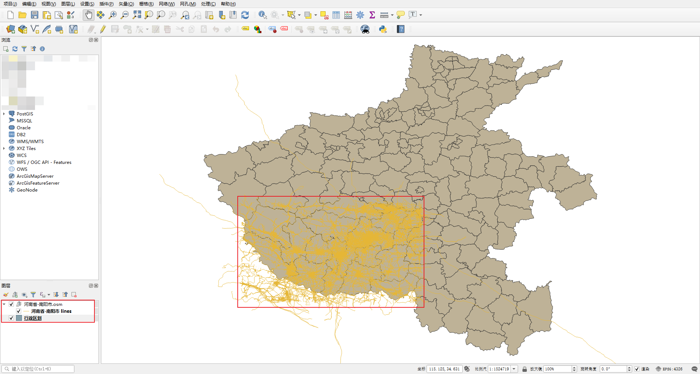This screenshot has width=700, height=374.
Task: Expand the XYZ Tiles browser node
Action: (4, 148)
